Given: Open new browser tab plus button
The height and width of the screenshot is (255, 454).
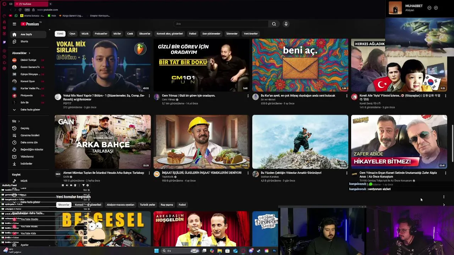Looking at the screenshot, I should (50, 4).
